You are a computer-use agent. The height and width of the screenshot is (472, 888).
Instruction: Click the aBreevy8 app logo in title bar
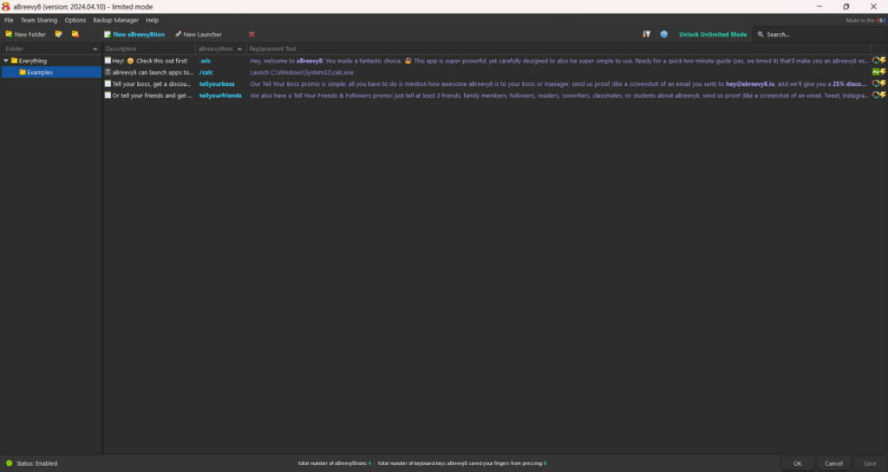tap(6, 6)
